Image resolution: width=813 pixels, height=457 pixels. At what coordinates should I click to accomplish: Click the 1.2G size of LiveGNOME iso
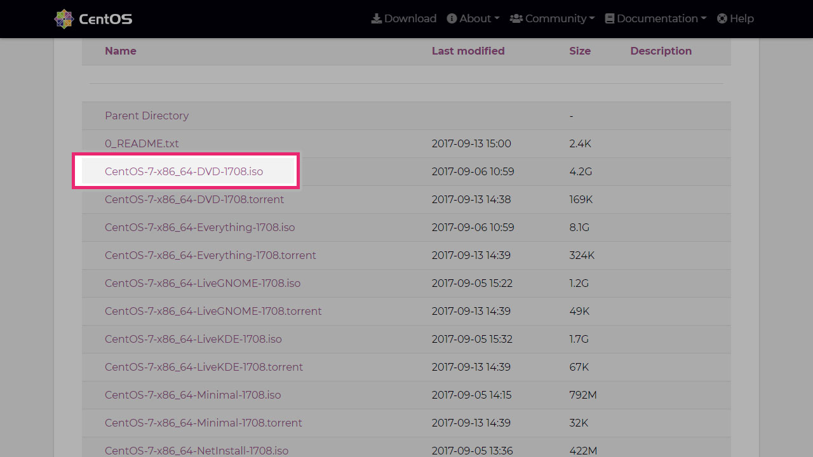pos(579,283)
